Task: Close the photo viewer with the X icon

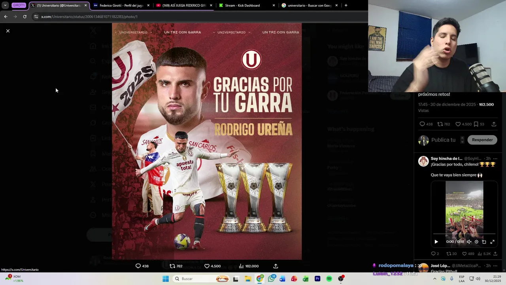Action: pos(8,31)
